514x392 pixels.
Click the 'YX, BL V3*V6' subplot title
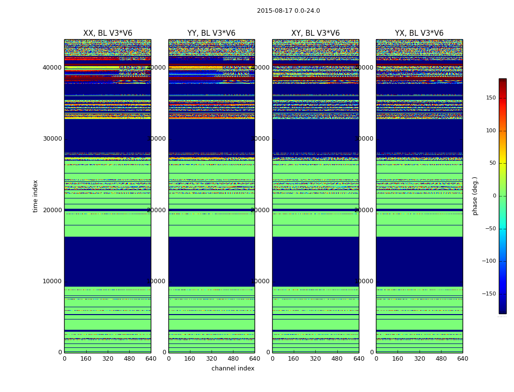[x=419, y=33]
